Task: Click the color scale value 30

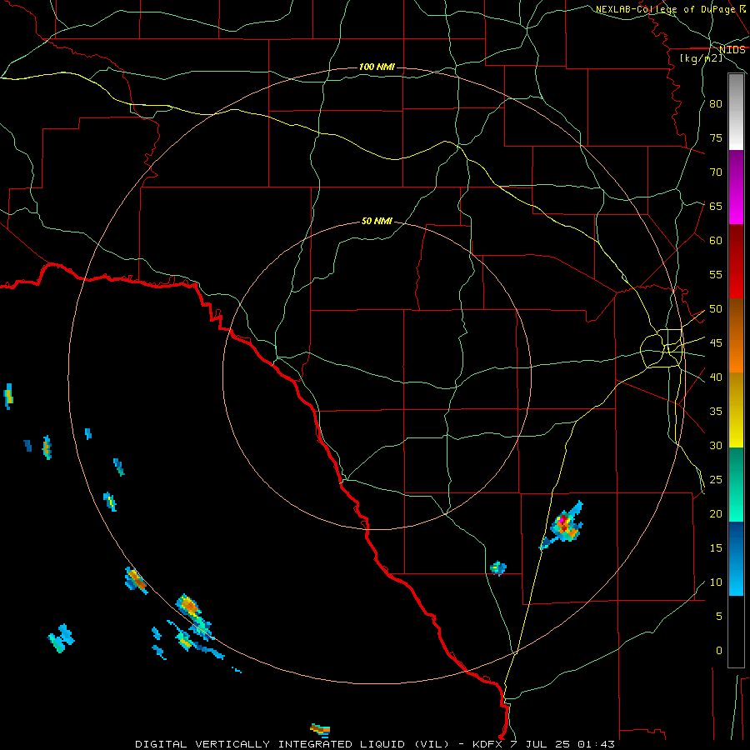Action: point(716,445)
